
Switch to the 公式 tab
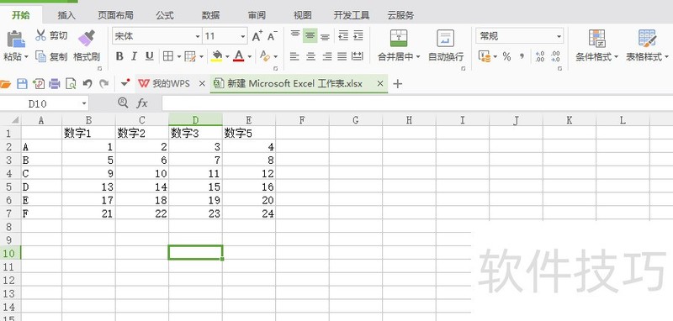pyautogui.click(x=165, y=15)
